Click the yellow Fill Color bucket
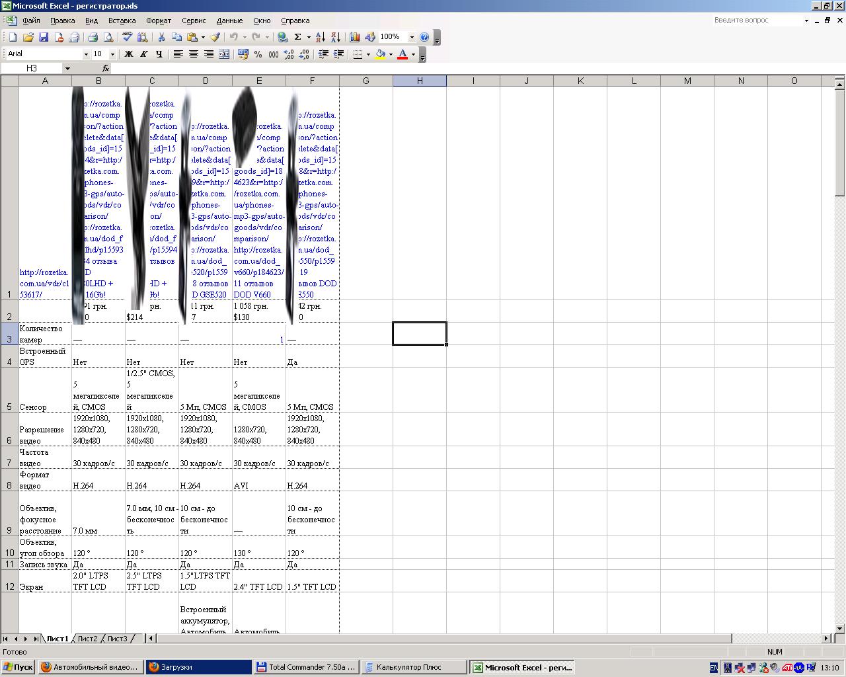 (380, 54)
